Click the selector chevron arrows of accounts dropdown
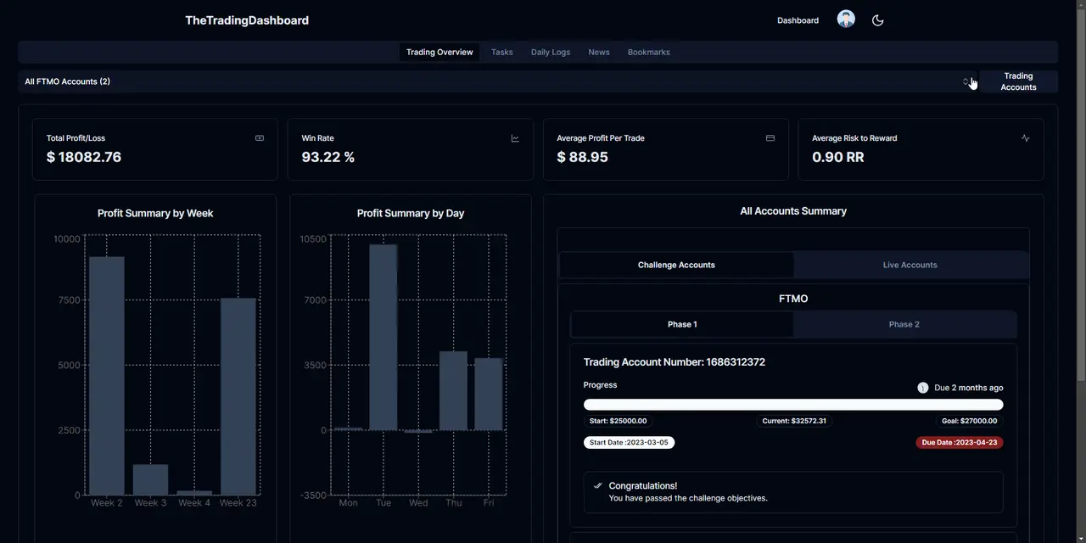 [x=966, y=81]
